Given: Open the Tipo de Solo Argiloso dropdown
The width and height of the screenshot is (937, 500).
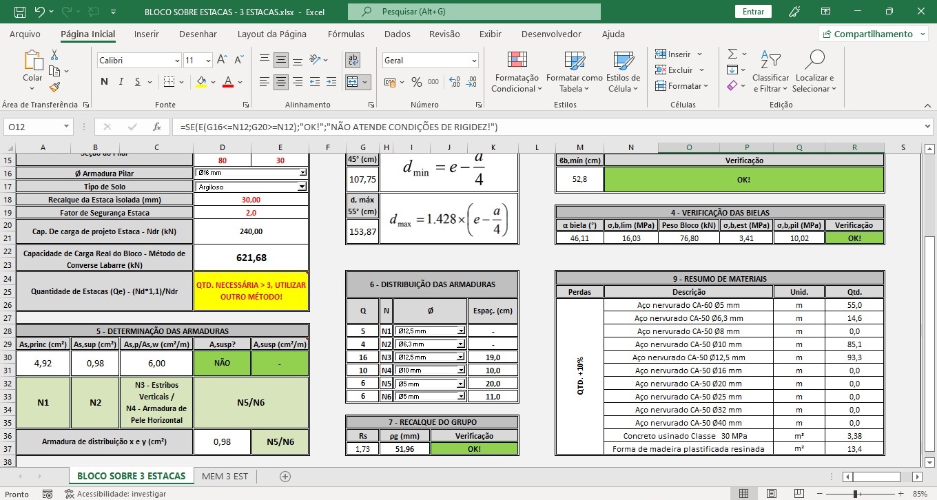Looking at the screenshot, I should [x=302, y=187].
